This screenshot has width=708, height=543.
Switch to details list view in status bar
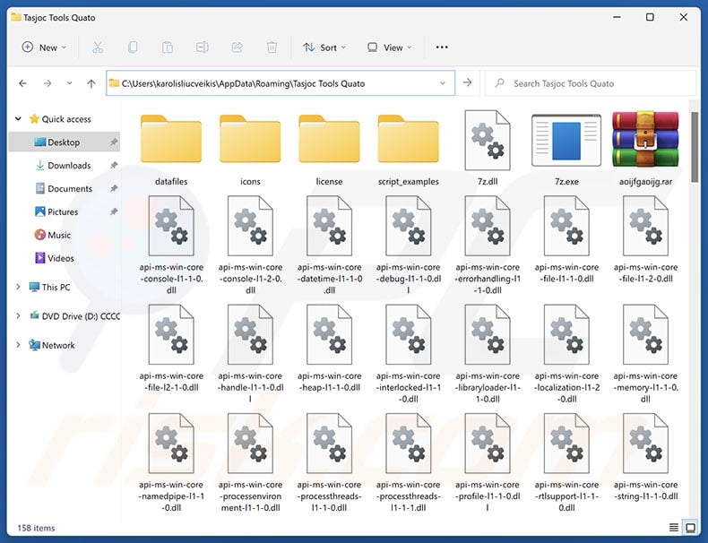[x=673, y=528]
